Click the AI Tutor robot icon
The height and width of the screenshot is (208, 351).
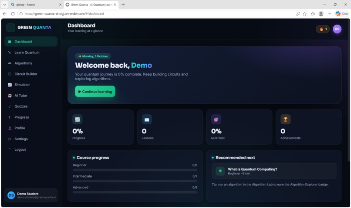[10, 96]
